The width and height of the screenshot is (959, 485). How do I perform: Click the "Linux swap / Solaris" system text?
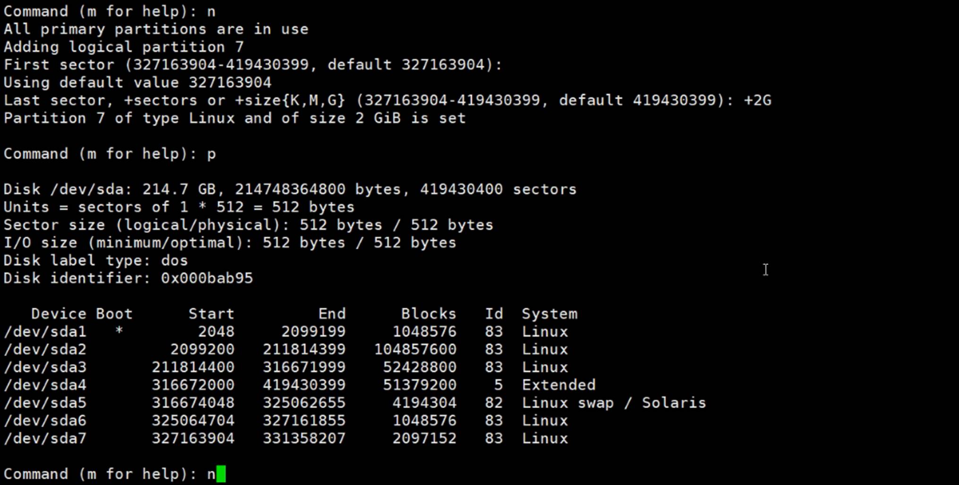(613, 403)
